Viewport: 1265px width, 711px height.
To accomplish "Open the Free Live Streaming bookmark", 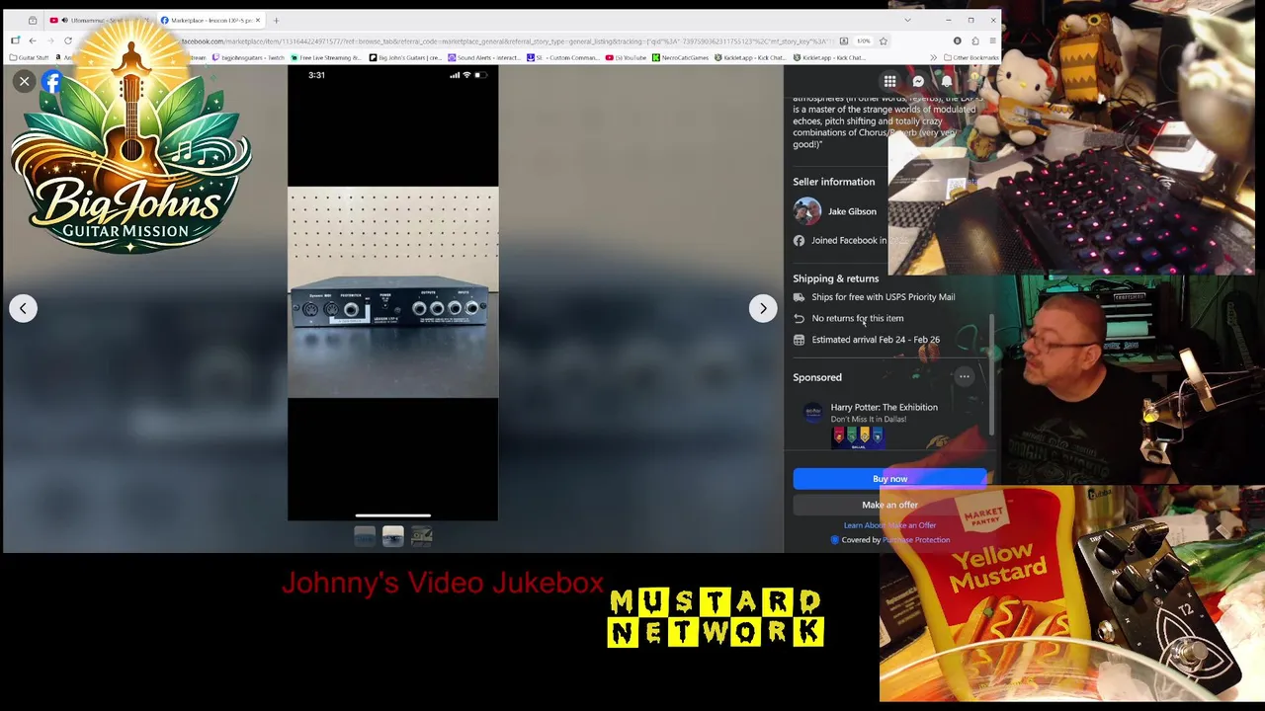I will 327,57.
